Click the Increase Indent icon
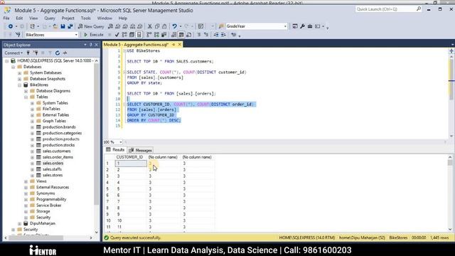The width and height of the screenshot is (455, 256). point(223,35)
